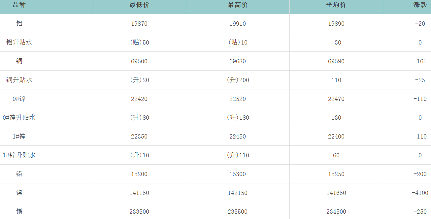Click the 铜 product name cell

(19, 61)
